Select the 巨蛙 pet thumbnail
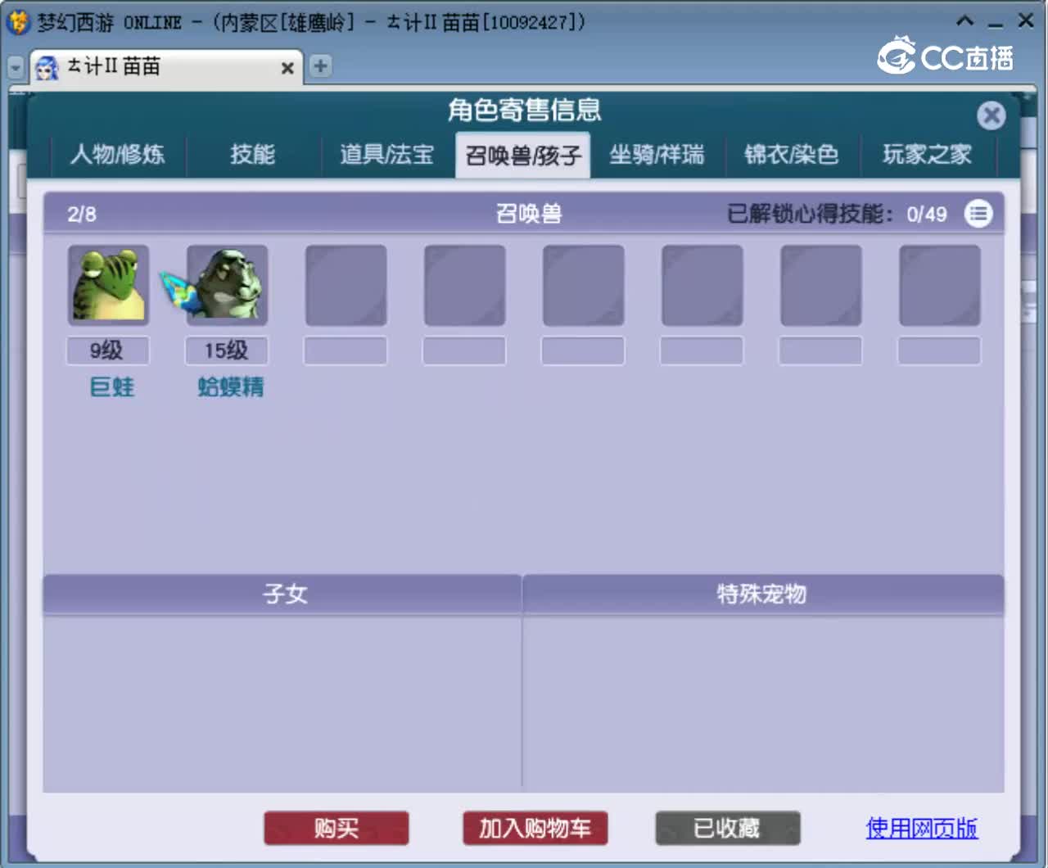This screenshot has height=868, width=1048. click(x=108, y=284)
